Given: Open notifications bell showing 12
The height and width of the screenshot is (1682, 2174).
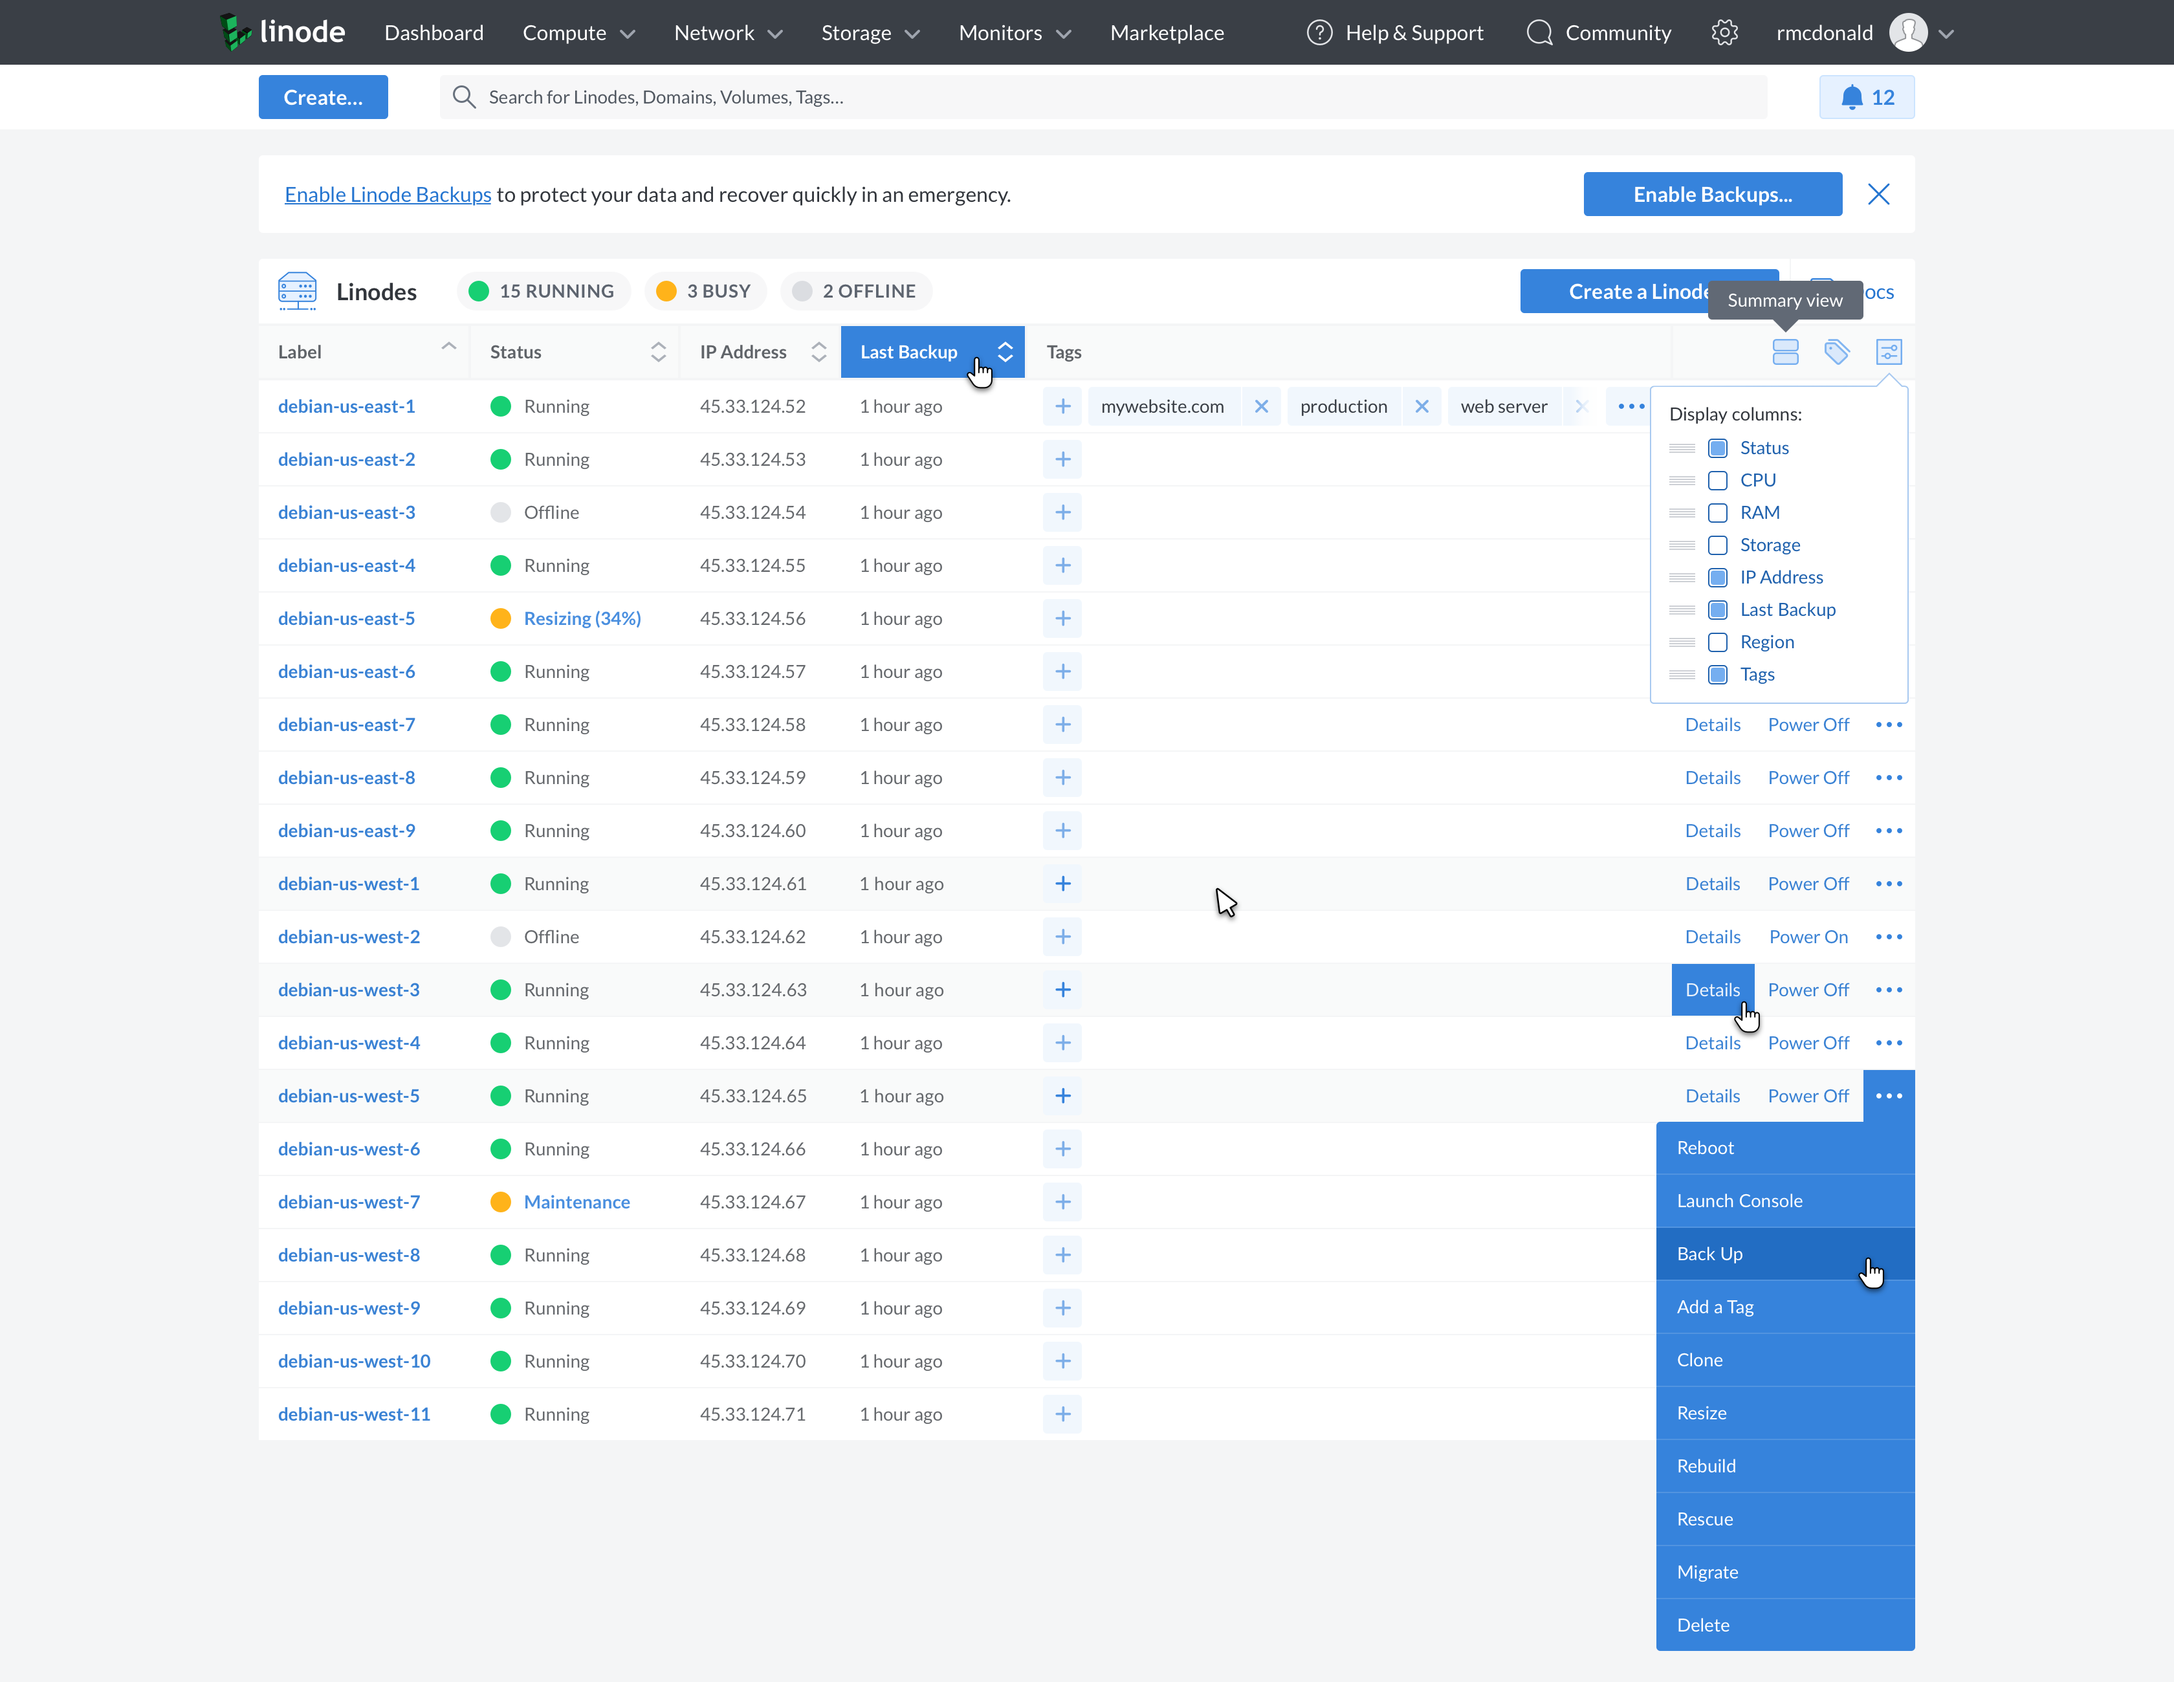Looking at the screenshot, I should 1867,96.
